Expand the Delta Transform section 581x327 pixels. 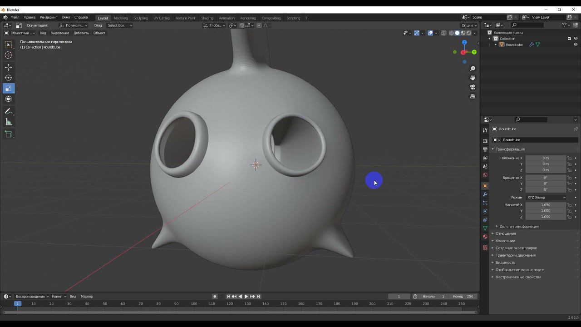(x=519, y=226)
